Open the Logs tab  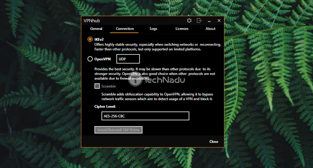pyautogui.click(x=153, y=29)
